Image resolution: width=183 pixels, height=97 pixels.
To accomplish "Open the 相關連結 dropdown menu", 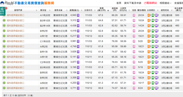I will click(165, 3).
